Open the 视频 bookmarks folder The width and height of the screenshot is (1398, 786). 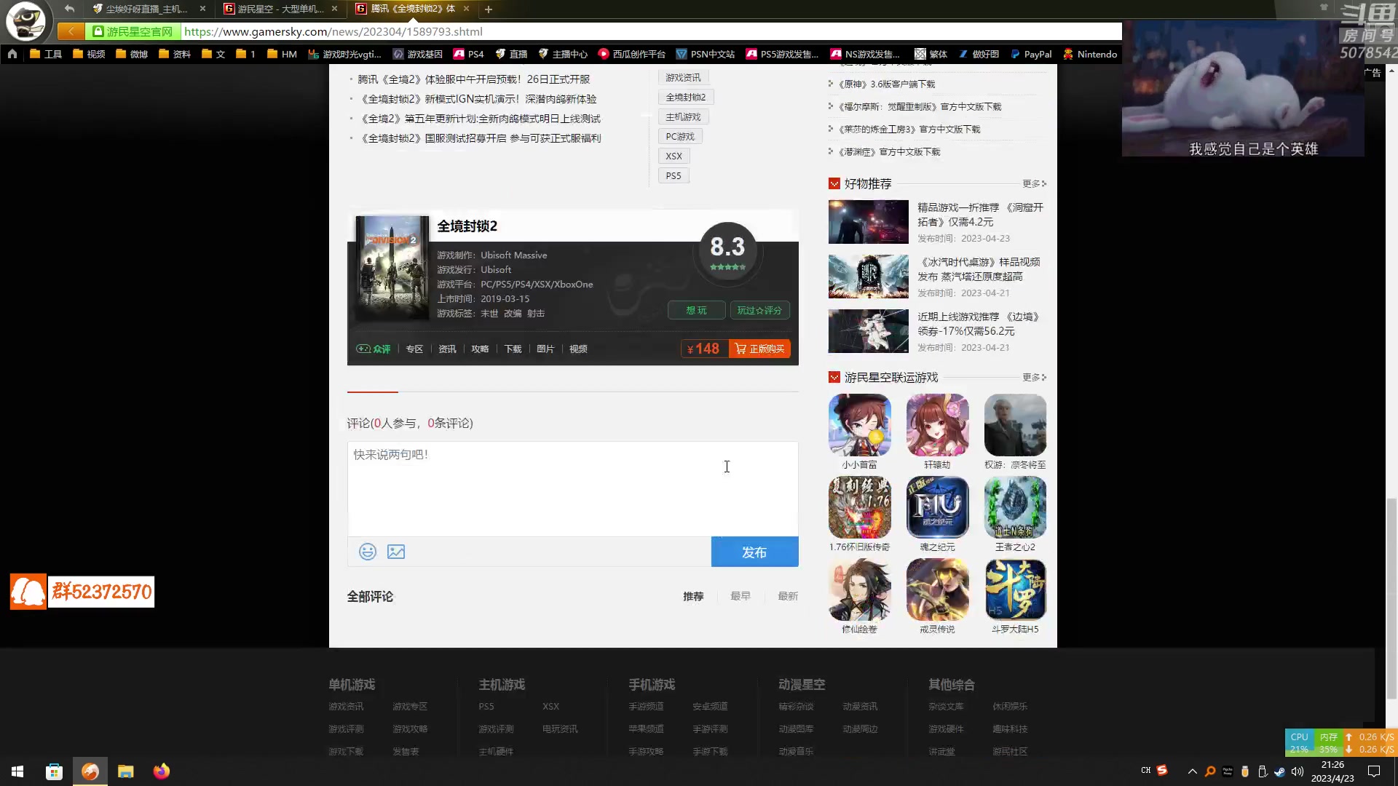(89, 54)
